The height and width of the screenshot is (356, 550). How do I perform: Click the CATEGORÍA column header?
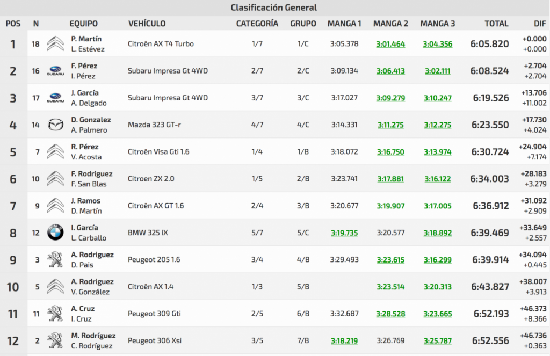(x=257, y=24)
